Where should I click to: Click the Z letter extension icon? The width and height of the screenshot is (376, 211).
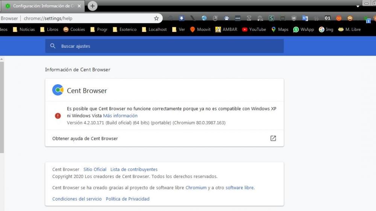coord(249,18)
